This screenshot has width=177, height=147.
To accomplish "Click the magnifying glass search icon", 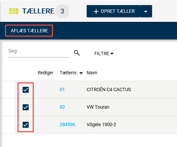I will pyautogui.click(x=77, y=53).
